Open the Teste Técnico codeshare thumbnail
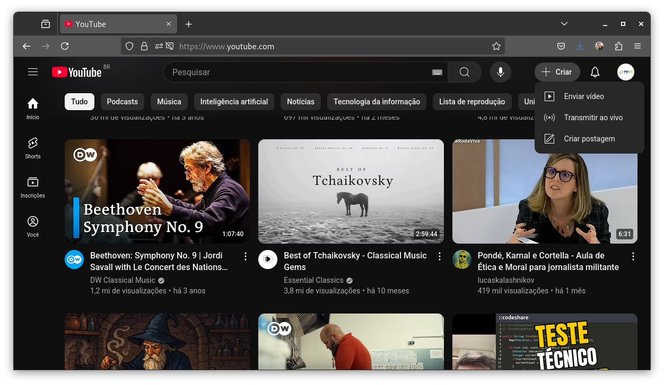664x385 pixels. coord(545,342)
